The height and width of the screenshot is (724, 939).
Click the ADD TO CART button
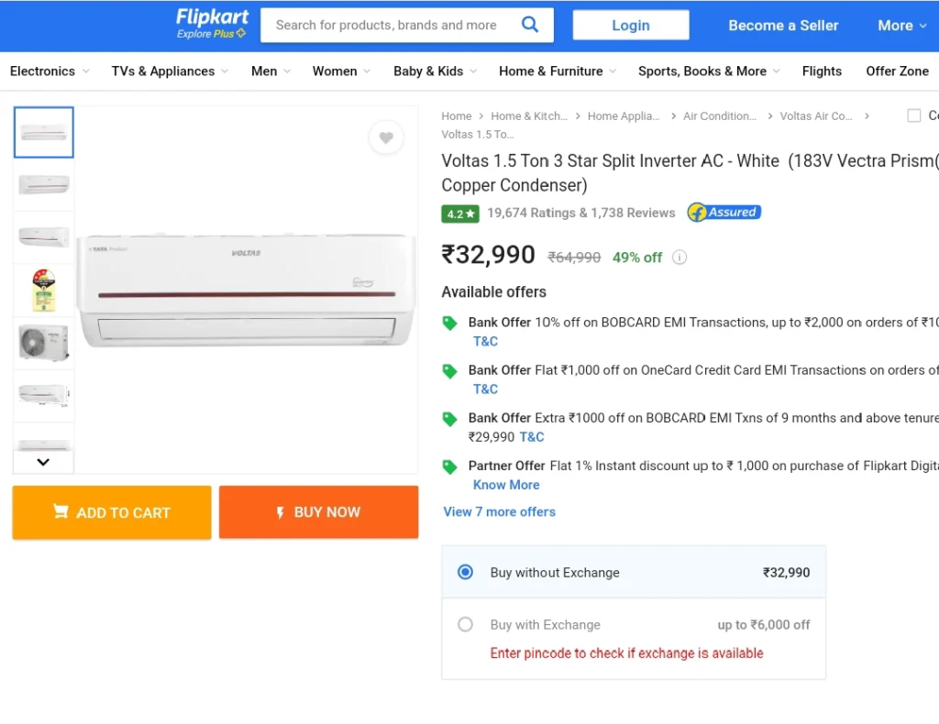coord(112,513)
